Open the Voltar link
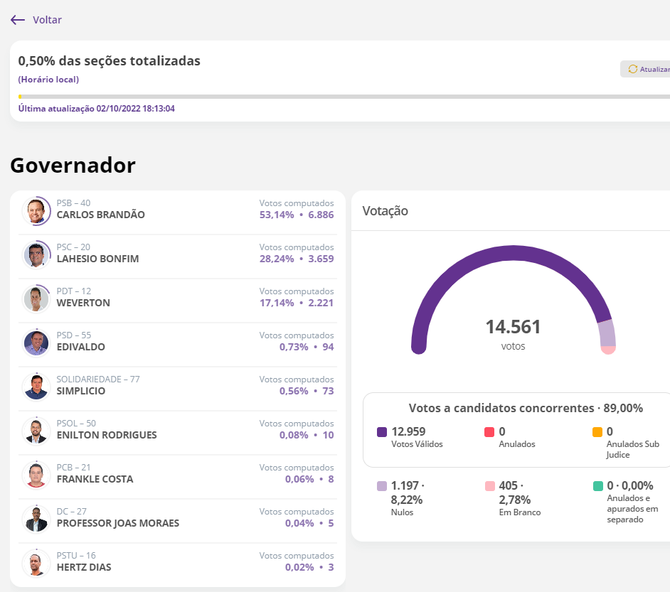Viewport: 670px width, 592px height. (x=47, y=20)
